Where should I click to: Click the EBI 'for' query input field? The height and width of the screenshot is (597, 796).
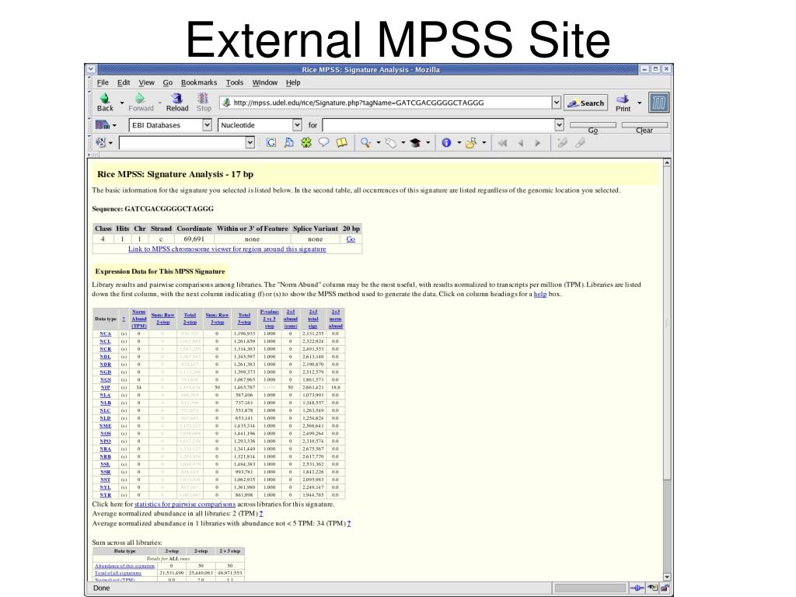(x=438, y=125)
